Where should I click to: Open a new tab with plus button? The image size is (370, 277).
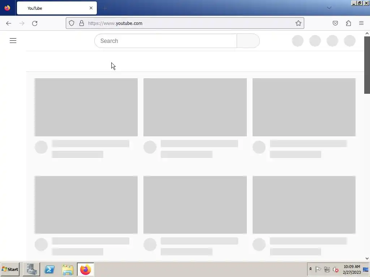pyautogui.click(x=105, y=8)
